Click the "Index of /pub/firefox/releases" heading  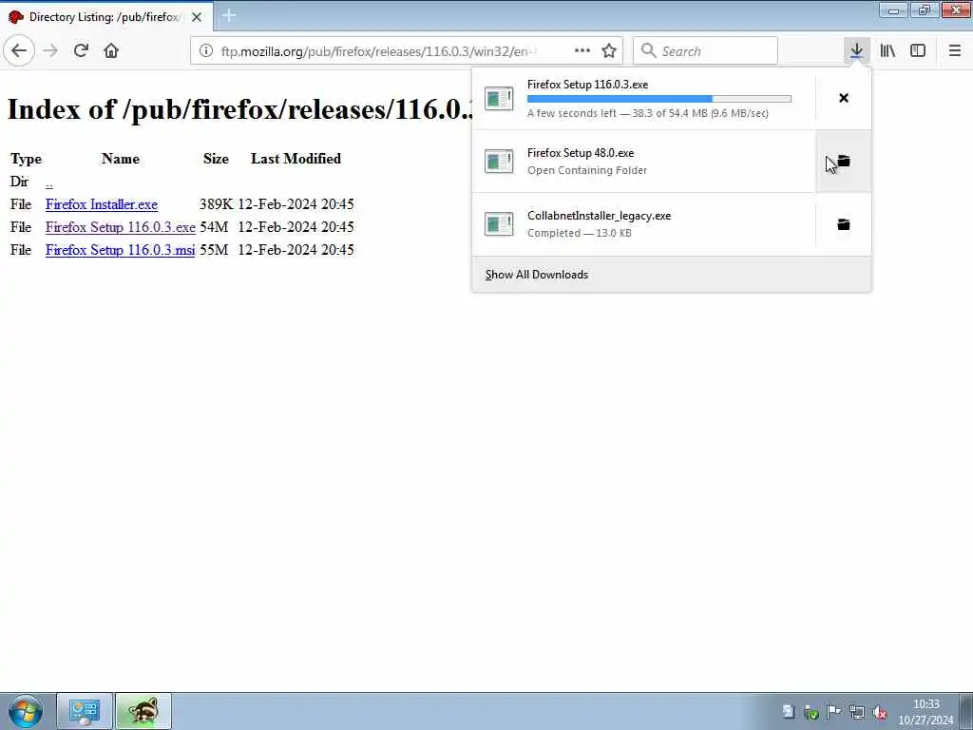click(x=240, y=109)
